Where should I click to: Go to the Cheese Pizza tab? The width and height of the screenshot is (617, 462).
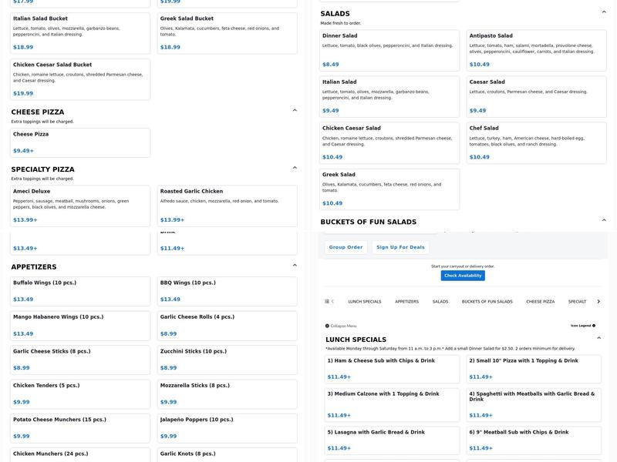coord(540,302)
